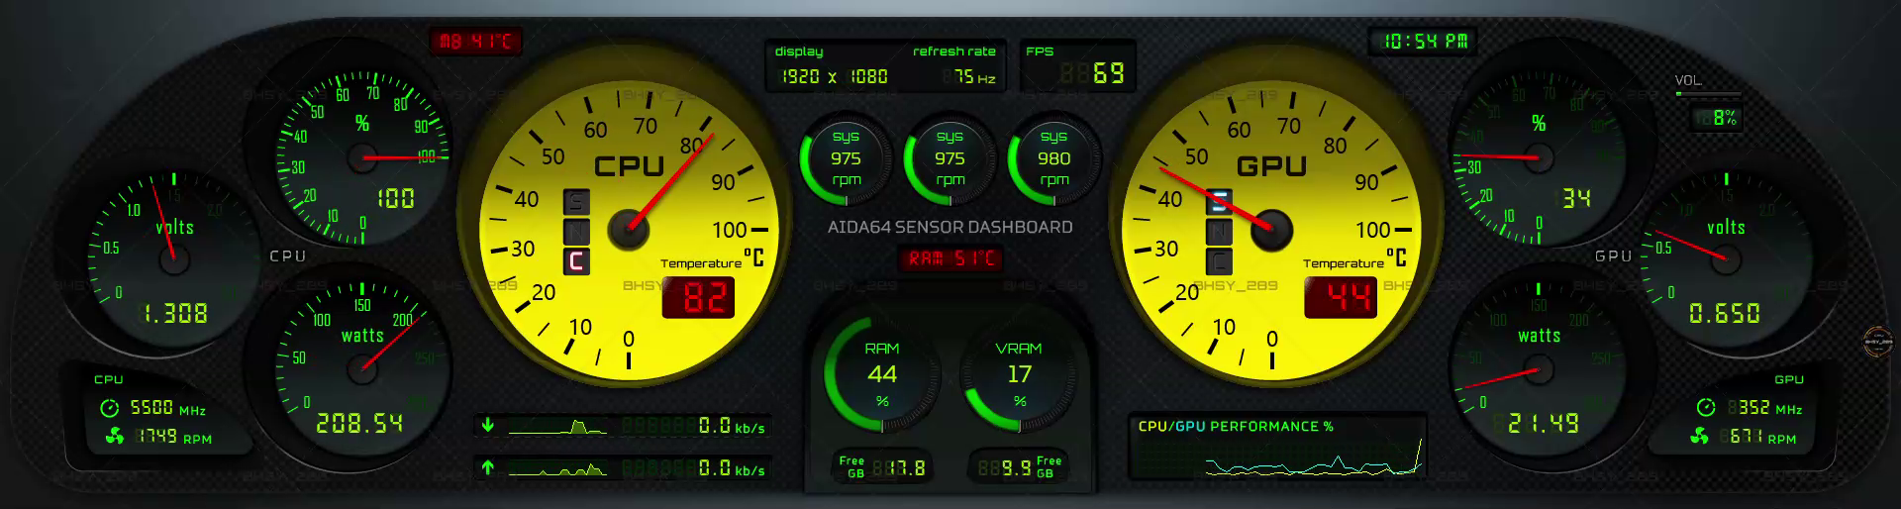Click the VRAM 9.9 Free GB value
1901x509 pixels.
pos(1016,467)
